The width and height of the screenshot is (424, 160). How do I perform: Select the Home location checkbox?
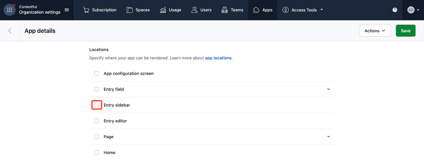coord(97,152)
